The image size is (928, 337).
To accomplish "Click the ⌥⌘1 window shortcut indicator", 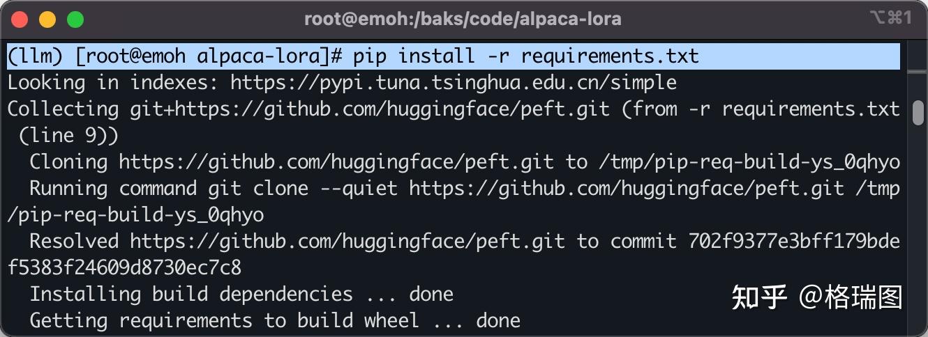I will [x=890, y=19].
